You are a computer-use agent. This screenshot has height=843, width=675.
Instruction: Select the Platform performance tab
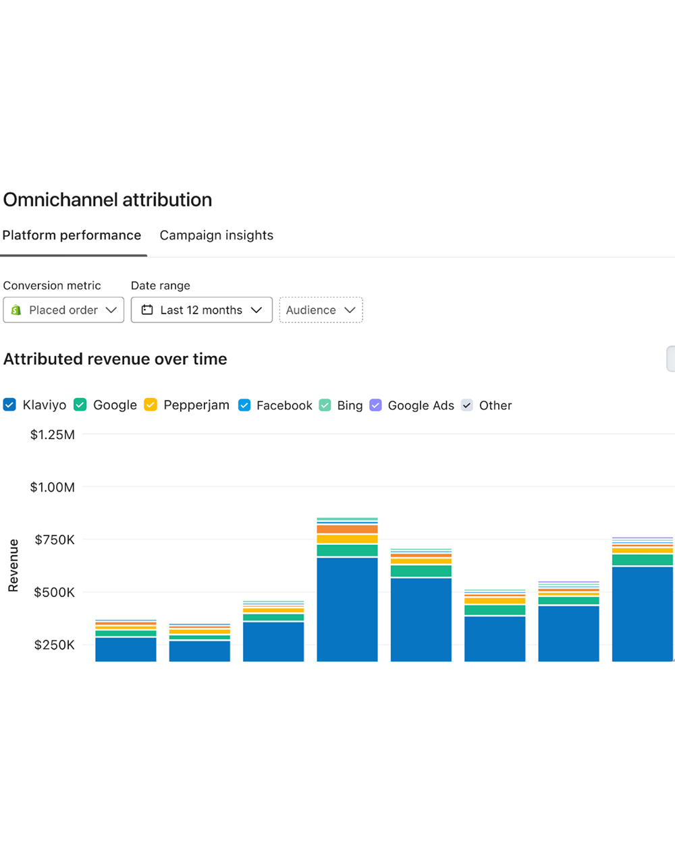click(72, 235)
